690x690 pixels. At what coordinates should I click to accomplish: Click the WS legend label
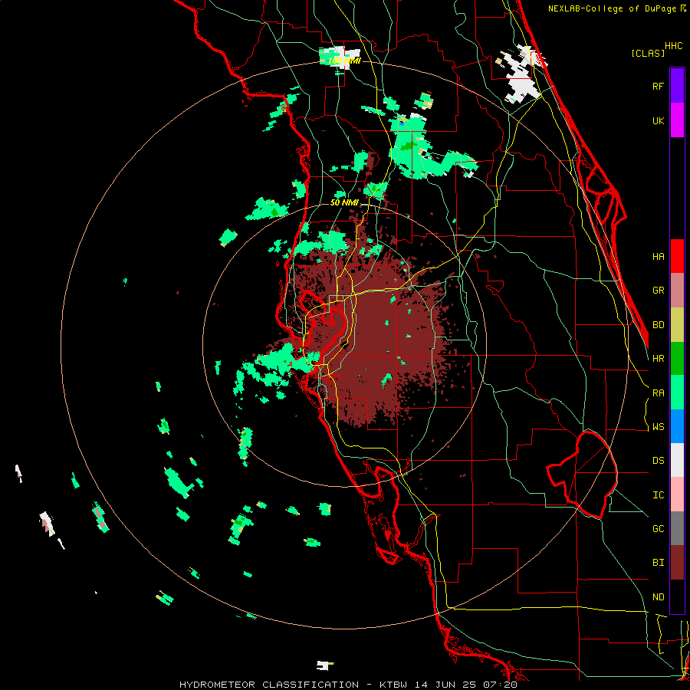[x=658, y=427]
